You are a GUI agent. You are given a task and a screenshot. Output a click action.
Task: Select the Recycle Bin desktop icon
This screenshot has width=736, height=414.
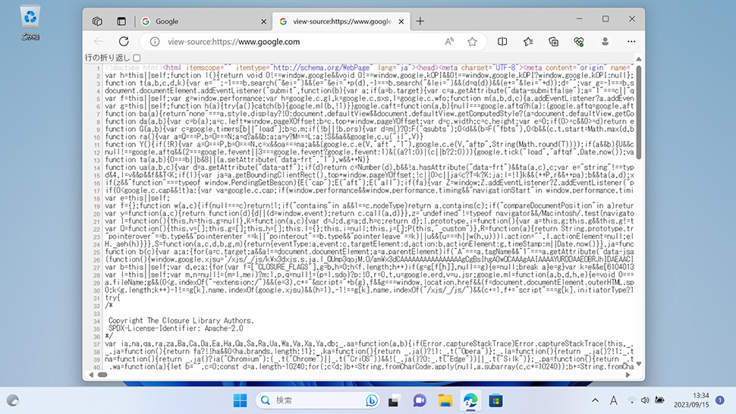coord(30,23)
